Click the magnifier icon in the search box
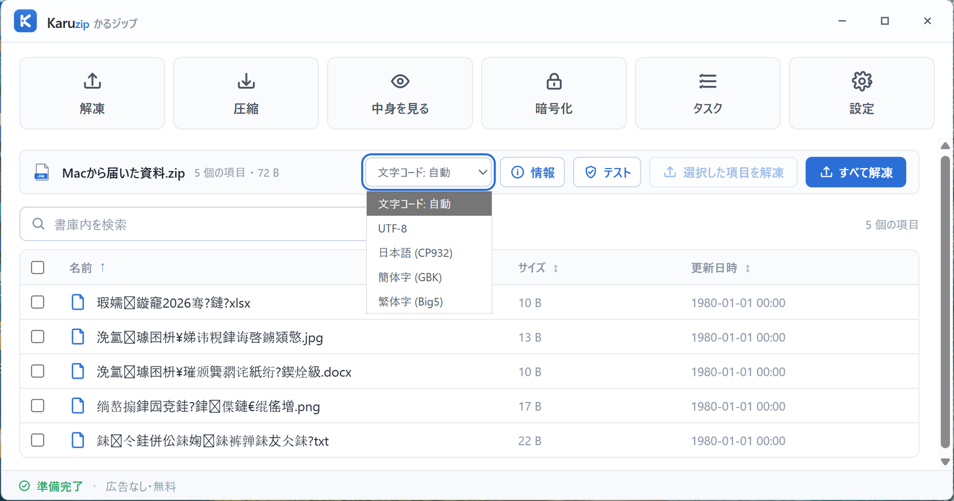Screen dimensions: 954x501 (39, 224)
